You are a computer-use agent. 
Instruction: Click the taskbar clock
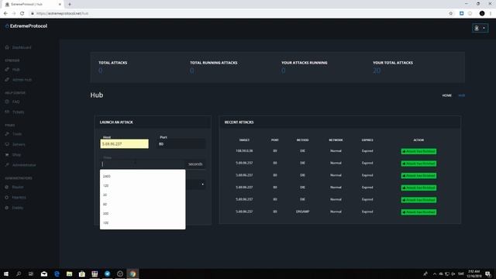474,274
